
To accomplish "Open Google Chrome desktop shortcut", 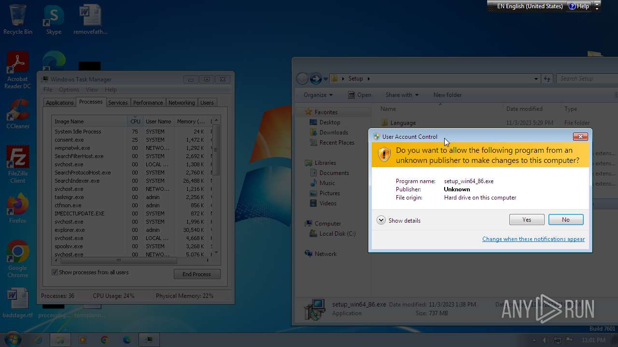I will pos(18,259).
